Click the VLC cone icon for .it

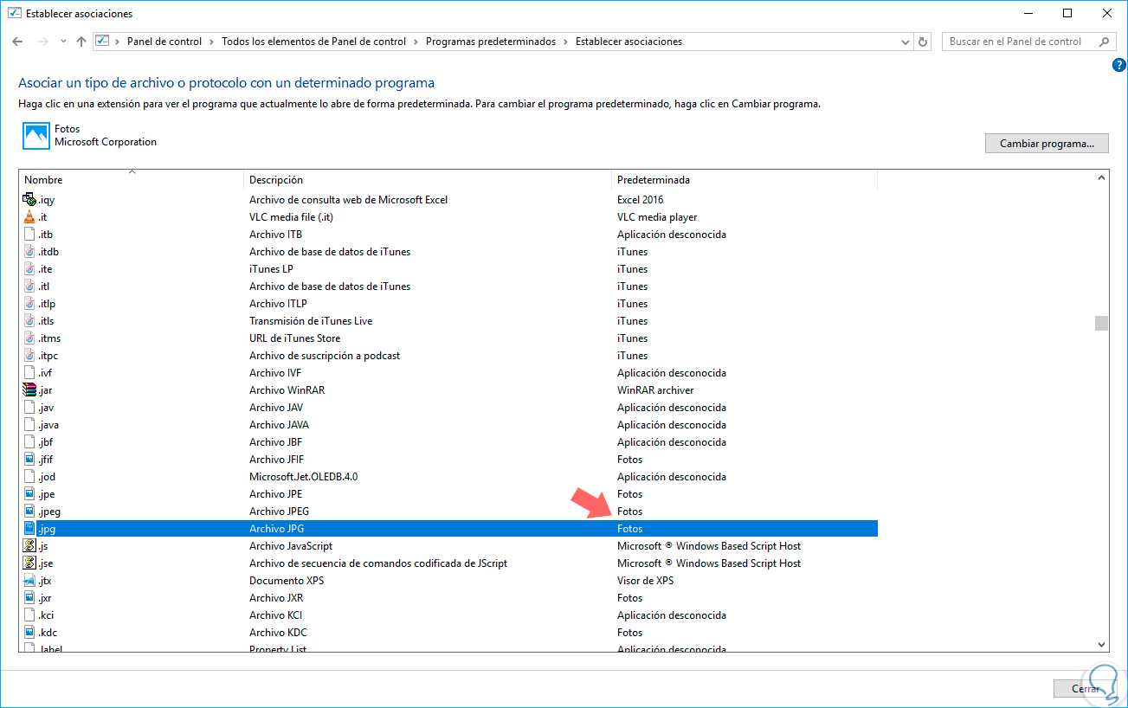point(29,216)
